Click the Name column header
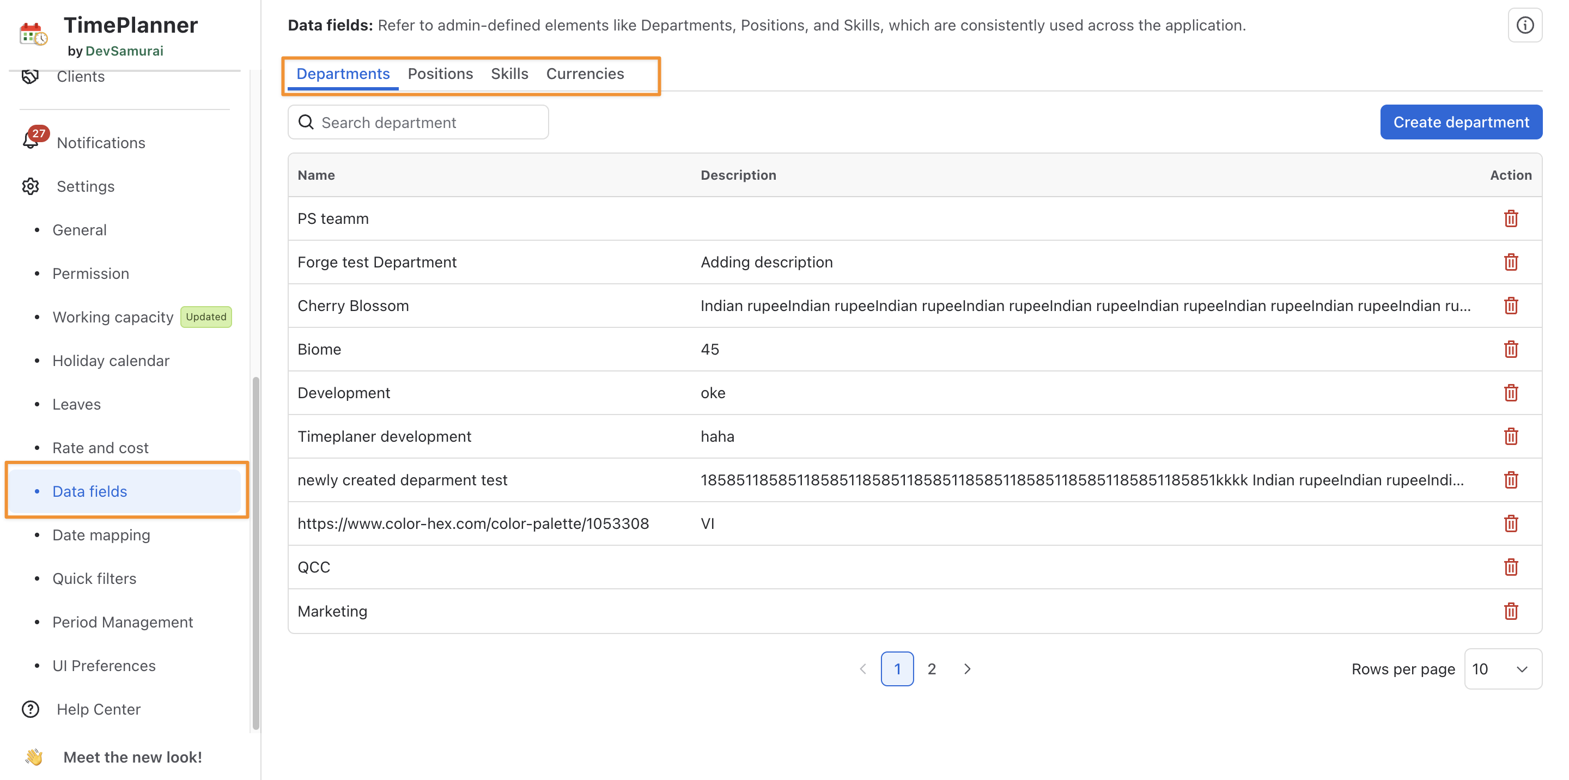Viewport: 1569px width, 780px height. [316, 175]
